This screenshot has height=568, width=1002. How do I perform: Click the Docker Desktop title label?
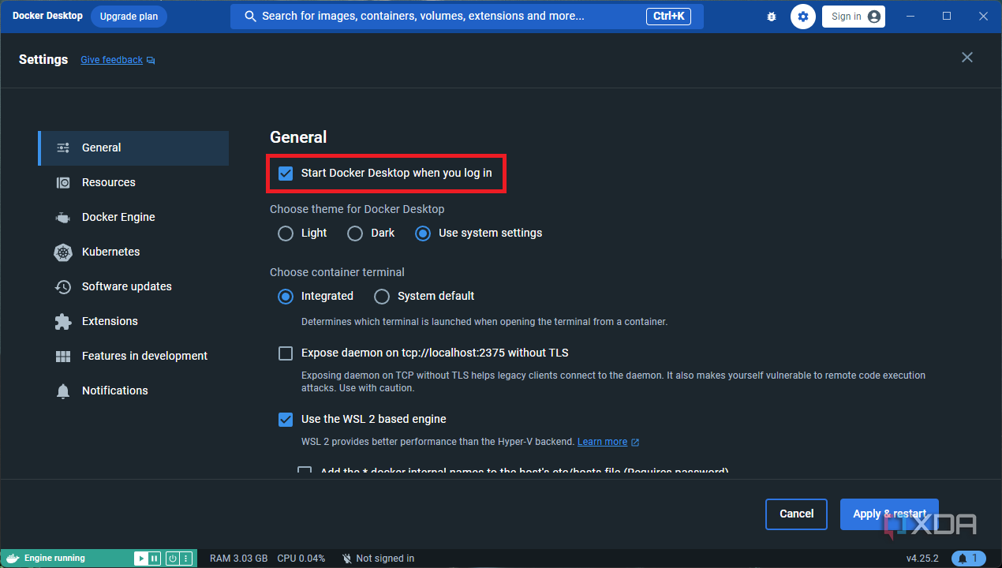tap(47, 16)
